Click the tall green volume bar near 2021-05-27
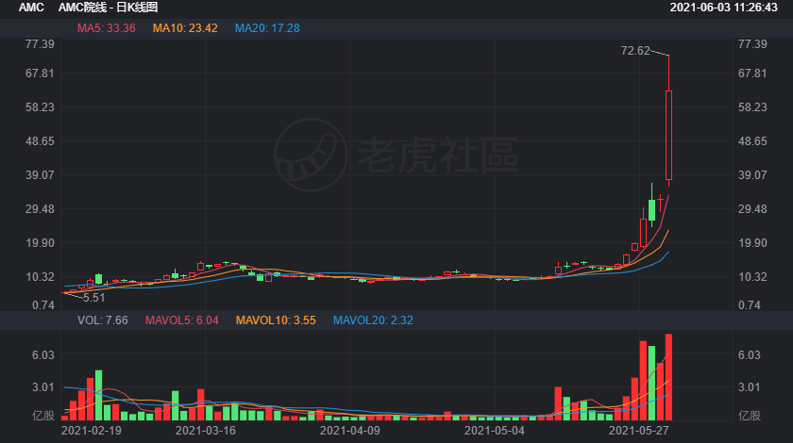Viewport: 793px width, 443px height. point(652,383)
